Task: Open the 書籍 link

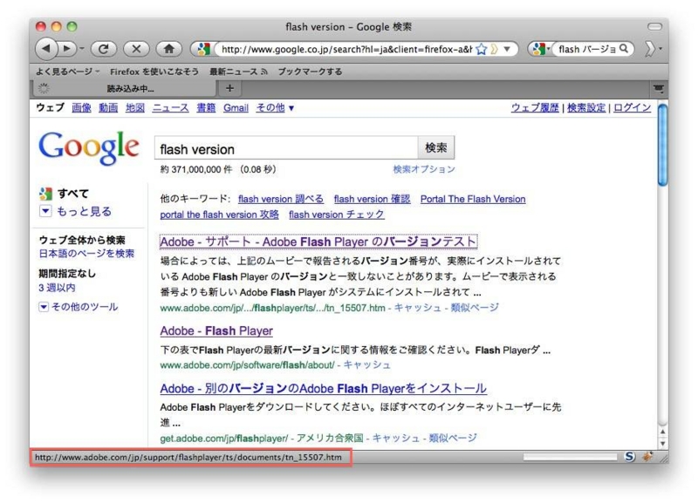Action: click(206, 107)
